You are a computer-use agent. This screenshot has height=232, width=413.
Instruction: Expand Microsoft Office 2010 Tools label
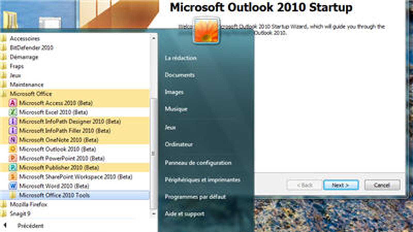pos(54,195)
